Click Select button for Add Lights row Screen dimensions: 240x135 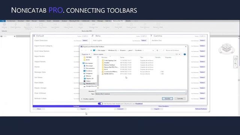(x=144, y=40)
